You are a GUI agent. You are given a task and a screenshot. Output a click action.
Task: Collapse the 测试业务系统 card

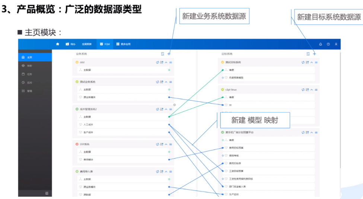pos(166,82)
